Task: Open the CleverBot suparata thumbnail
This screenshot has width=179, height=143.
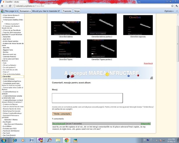Action: point(138,25)
